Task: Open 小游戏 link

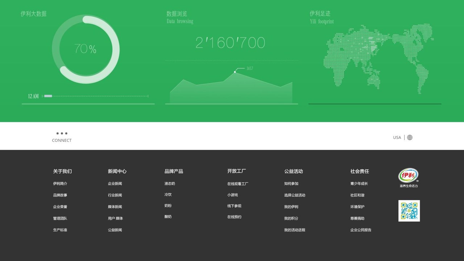Action: (233, 195)
